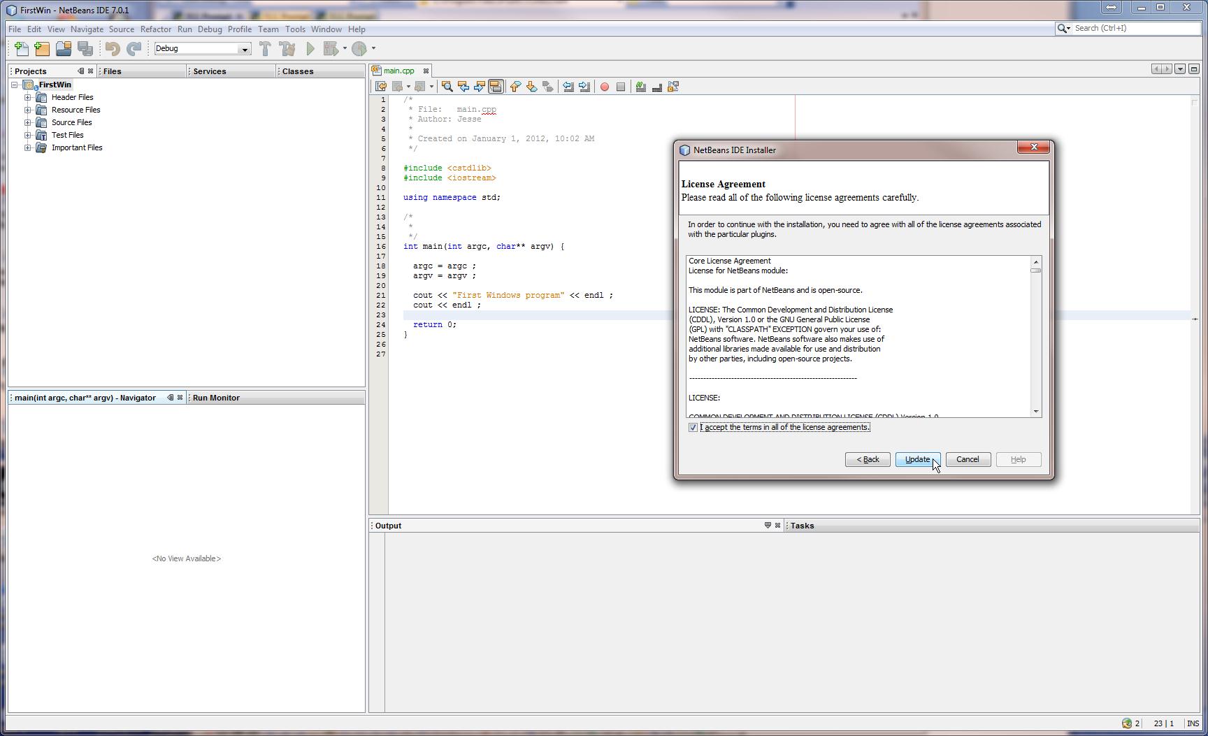1208x736 pixels.
Task: Close the main.cpp editor tab
Action: [x=426, y=71]
